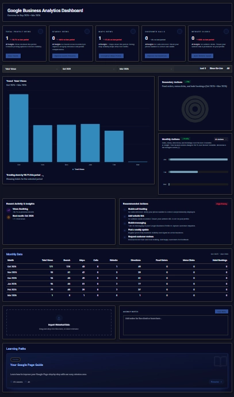Open the Oct 2025 start month dropdown

pyautogui.click(x=89, y=69)
